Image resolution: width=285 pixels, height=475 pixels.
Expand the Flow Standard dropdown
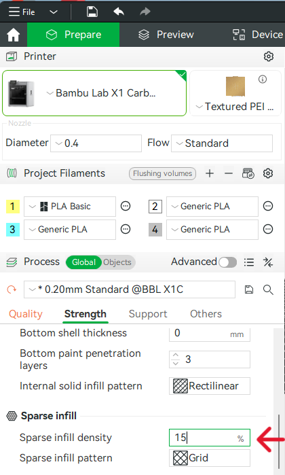pyautogui.click(x=222, y=143)
